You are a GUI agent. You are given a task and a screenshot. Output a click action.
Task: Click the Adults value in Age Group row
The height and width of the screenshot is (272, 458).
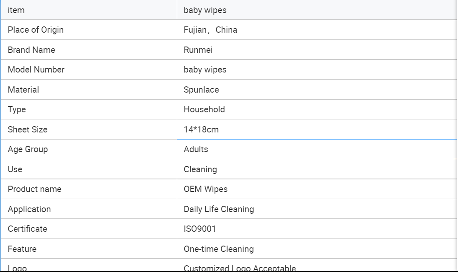point(196,149)
